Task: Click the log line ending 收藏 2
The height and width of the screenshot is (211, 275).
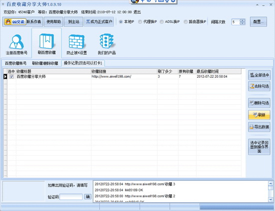Action: click(x=135, y=196)
